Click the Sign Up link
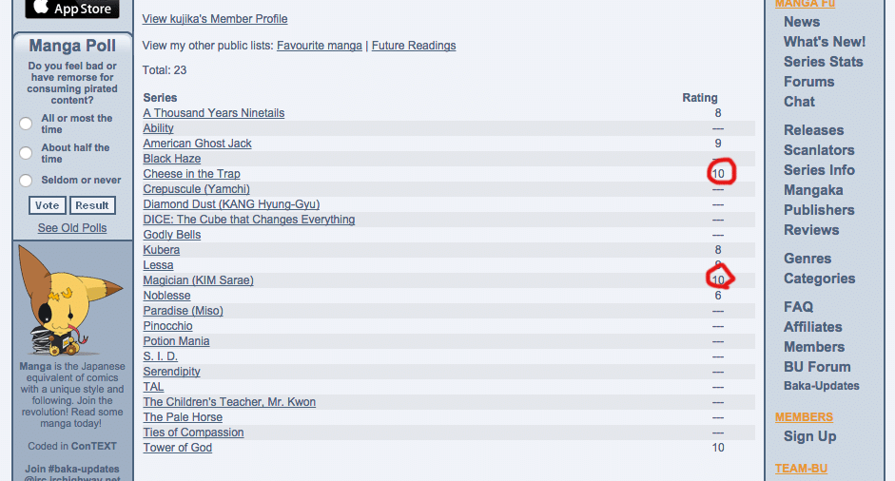 810,436
